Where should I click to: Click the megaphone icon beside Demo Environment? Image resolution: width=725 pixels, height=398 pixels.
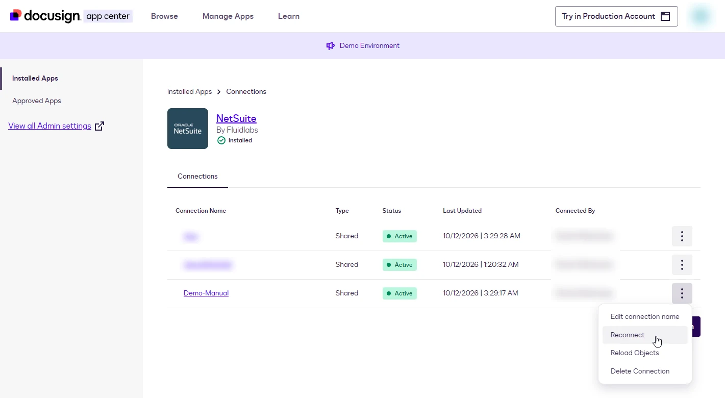(331, 46)
